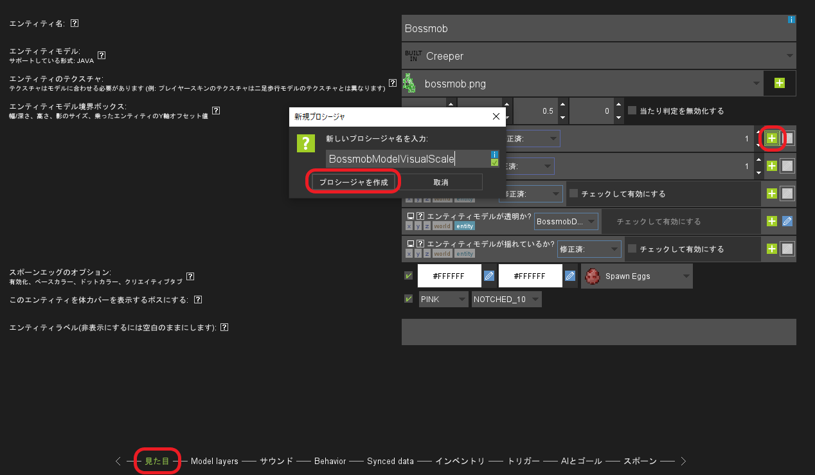This screenshot has height=475, width=815.
Task: Click the pencil icon beside second #FFFFFF field
Action: (x=569, y=275)
